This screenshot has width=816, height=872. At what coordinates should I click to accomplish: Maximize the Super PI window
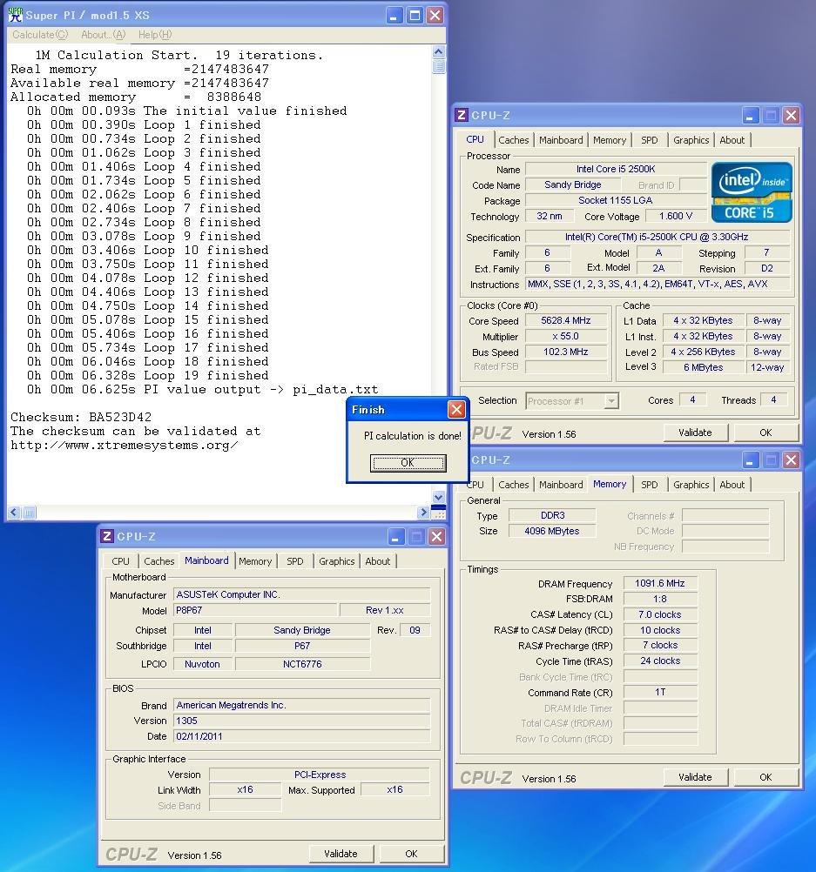[415, 15]
